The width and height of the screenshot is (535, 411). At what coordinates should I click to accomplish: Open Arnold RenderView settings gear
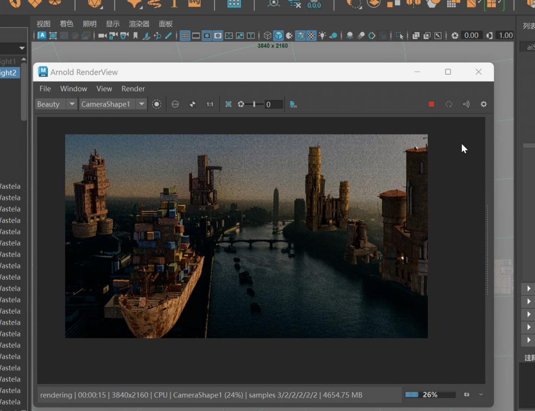483,104
